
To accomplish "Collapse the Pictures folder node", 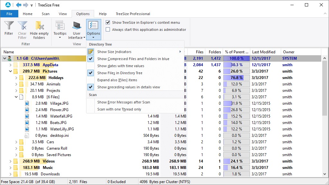I will pos(10,71).
